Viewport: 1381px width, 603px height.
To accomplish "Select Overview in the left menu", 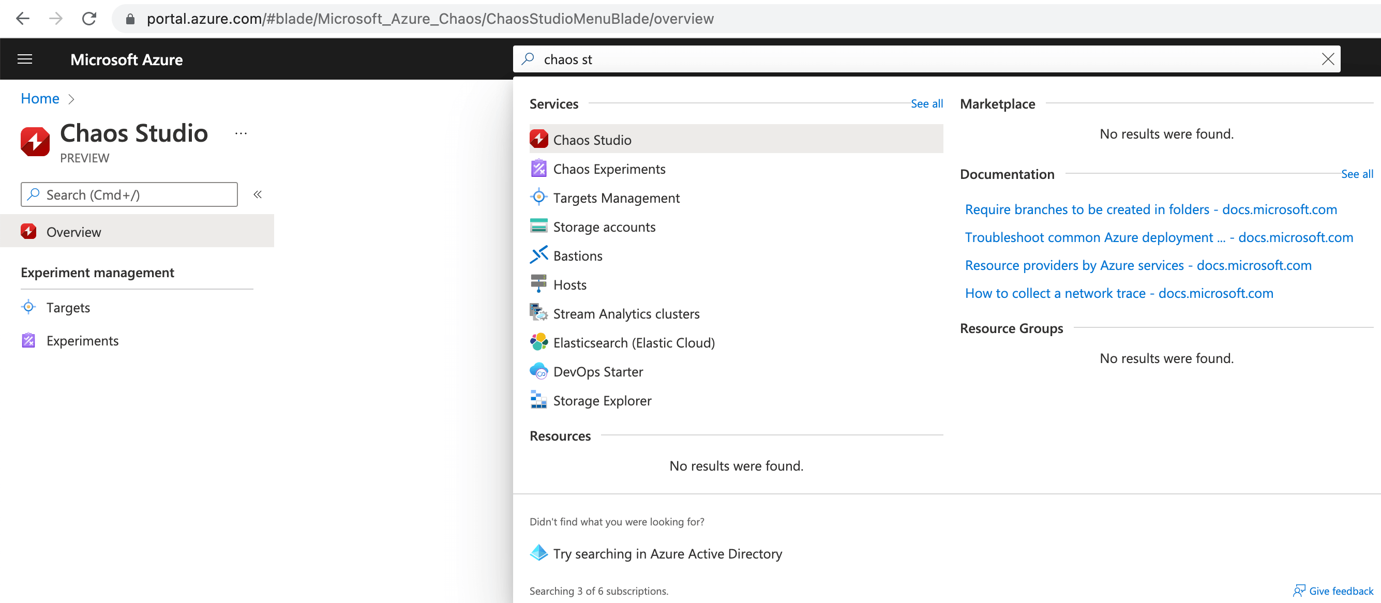I will click(x=73, y=232).
